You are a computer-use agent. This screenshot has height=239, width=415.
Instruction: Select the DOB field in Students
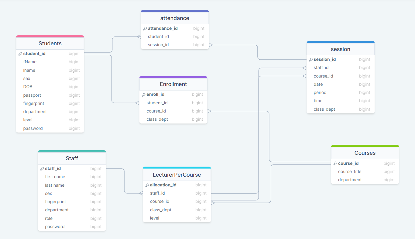coord(50,87)
